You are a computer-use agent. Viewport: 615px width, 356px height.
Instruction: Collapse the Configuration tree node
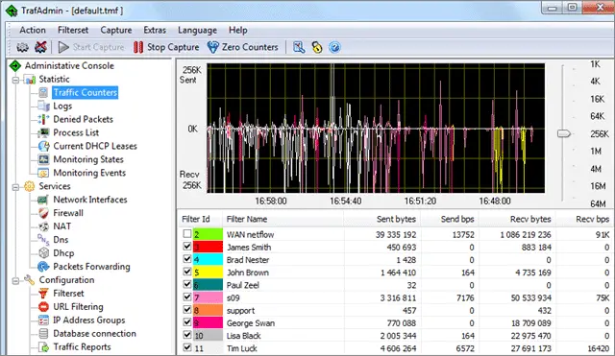pyautogui.click(x=15, y=280)
